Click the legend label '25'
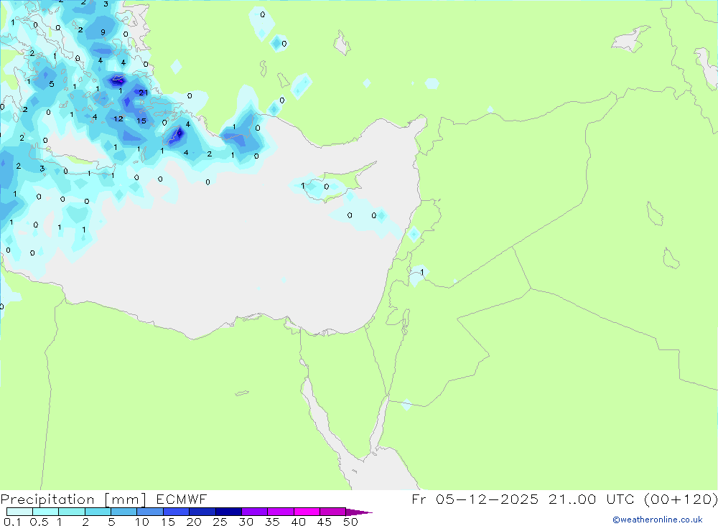Screen dimensions: 718x526 point(220,522)
